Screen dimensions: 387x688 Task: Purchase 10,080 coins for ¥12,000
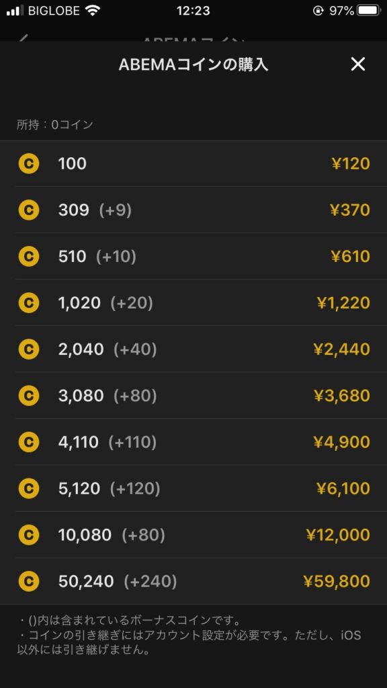(x=193, y=535)
